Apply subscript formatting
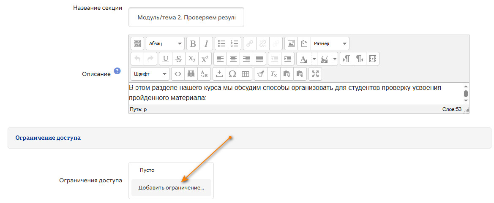The width and height of the screenshot is (494, 203). point(191,59)
